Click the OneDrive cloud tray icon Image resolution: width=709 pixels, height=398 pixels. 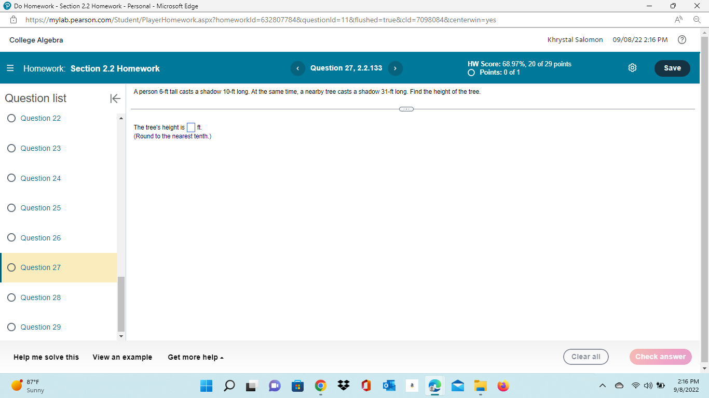(620, 386)
